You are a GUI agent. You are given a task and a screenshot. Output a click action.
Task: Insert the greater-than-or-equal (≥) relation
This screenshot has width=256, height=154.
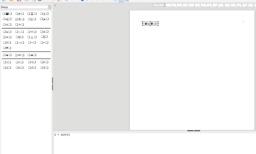pyautogui.click(x=32, y=19)
